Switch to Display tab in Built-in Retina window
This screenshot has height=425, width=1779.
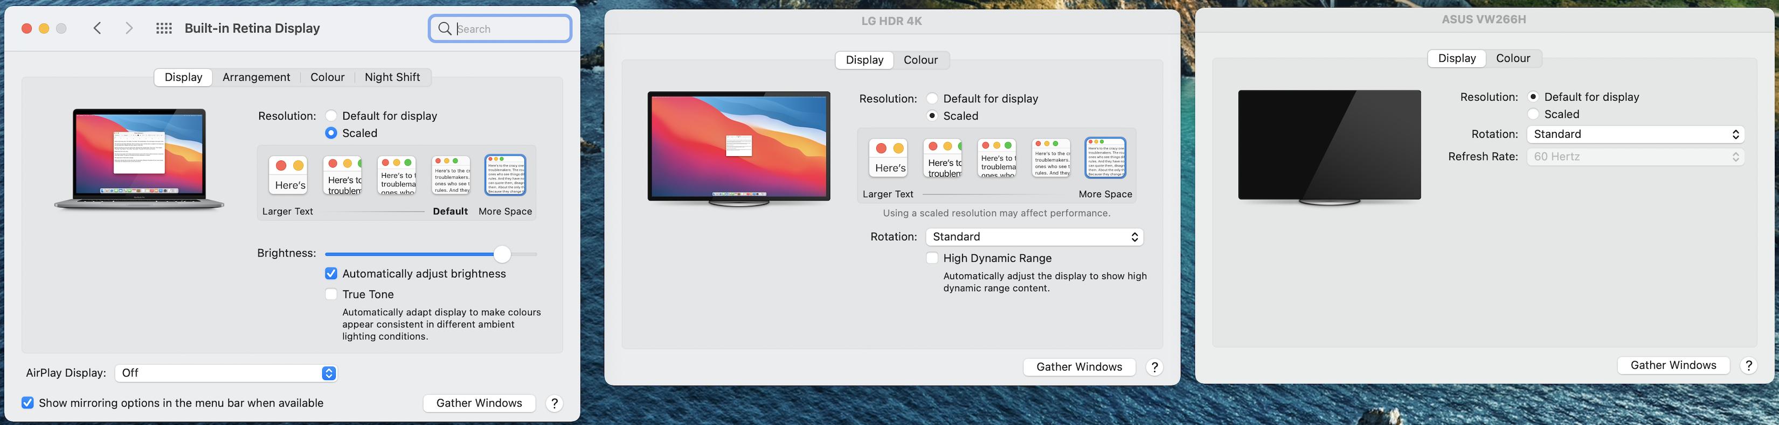[183, 77]
